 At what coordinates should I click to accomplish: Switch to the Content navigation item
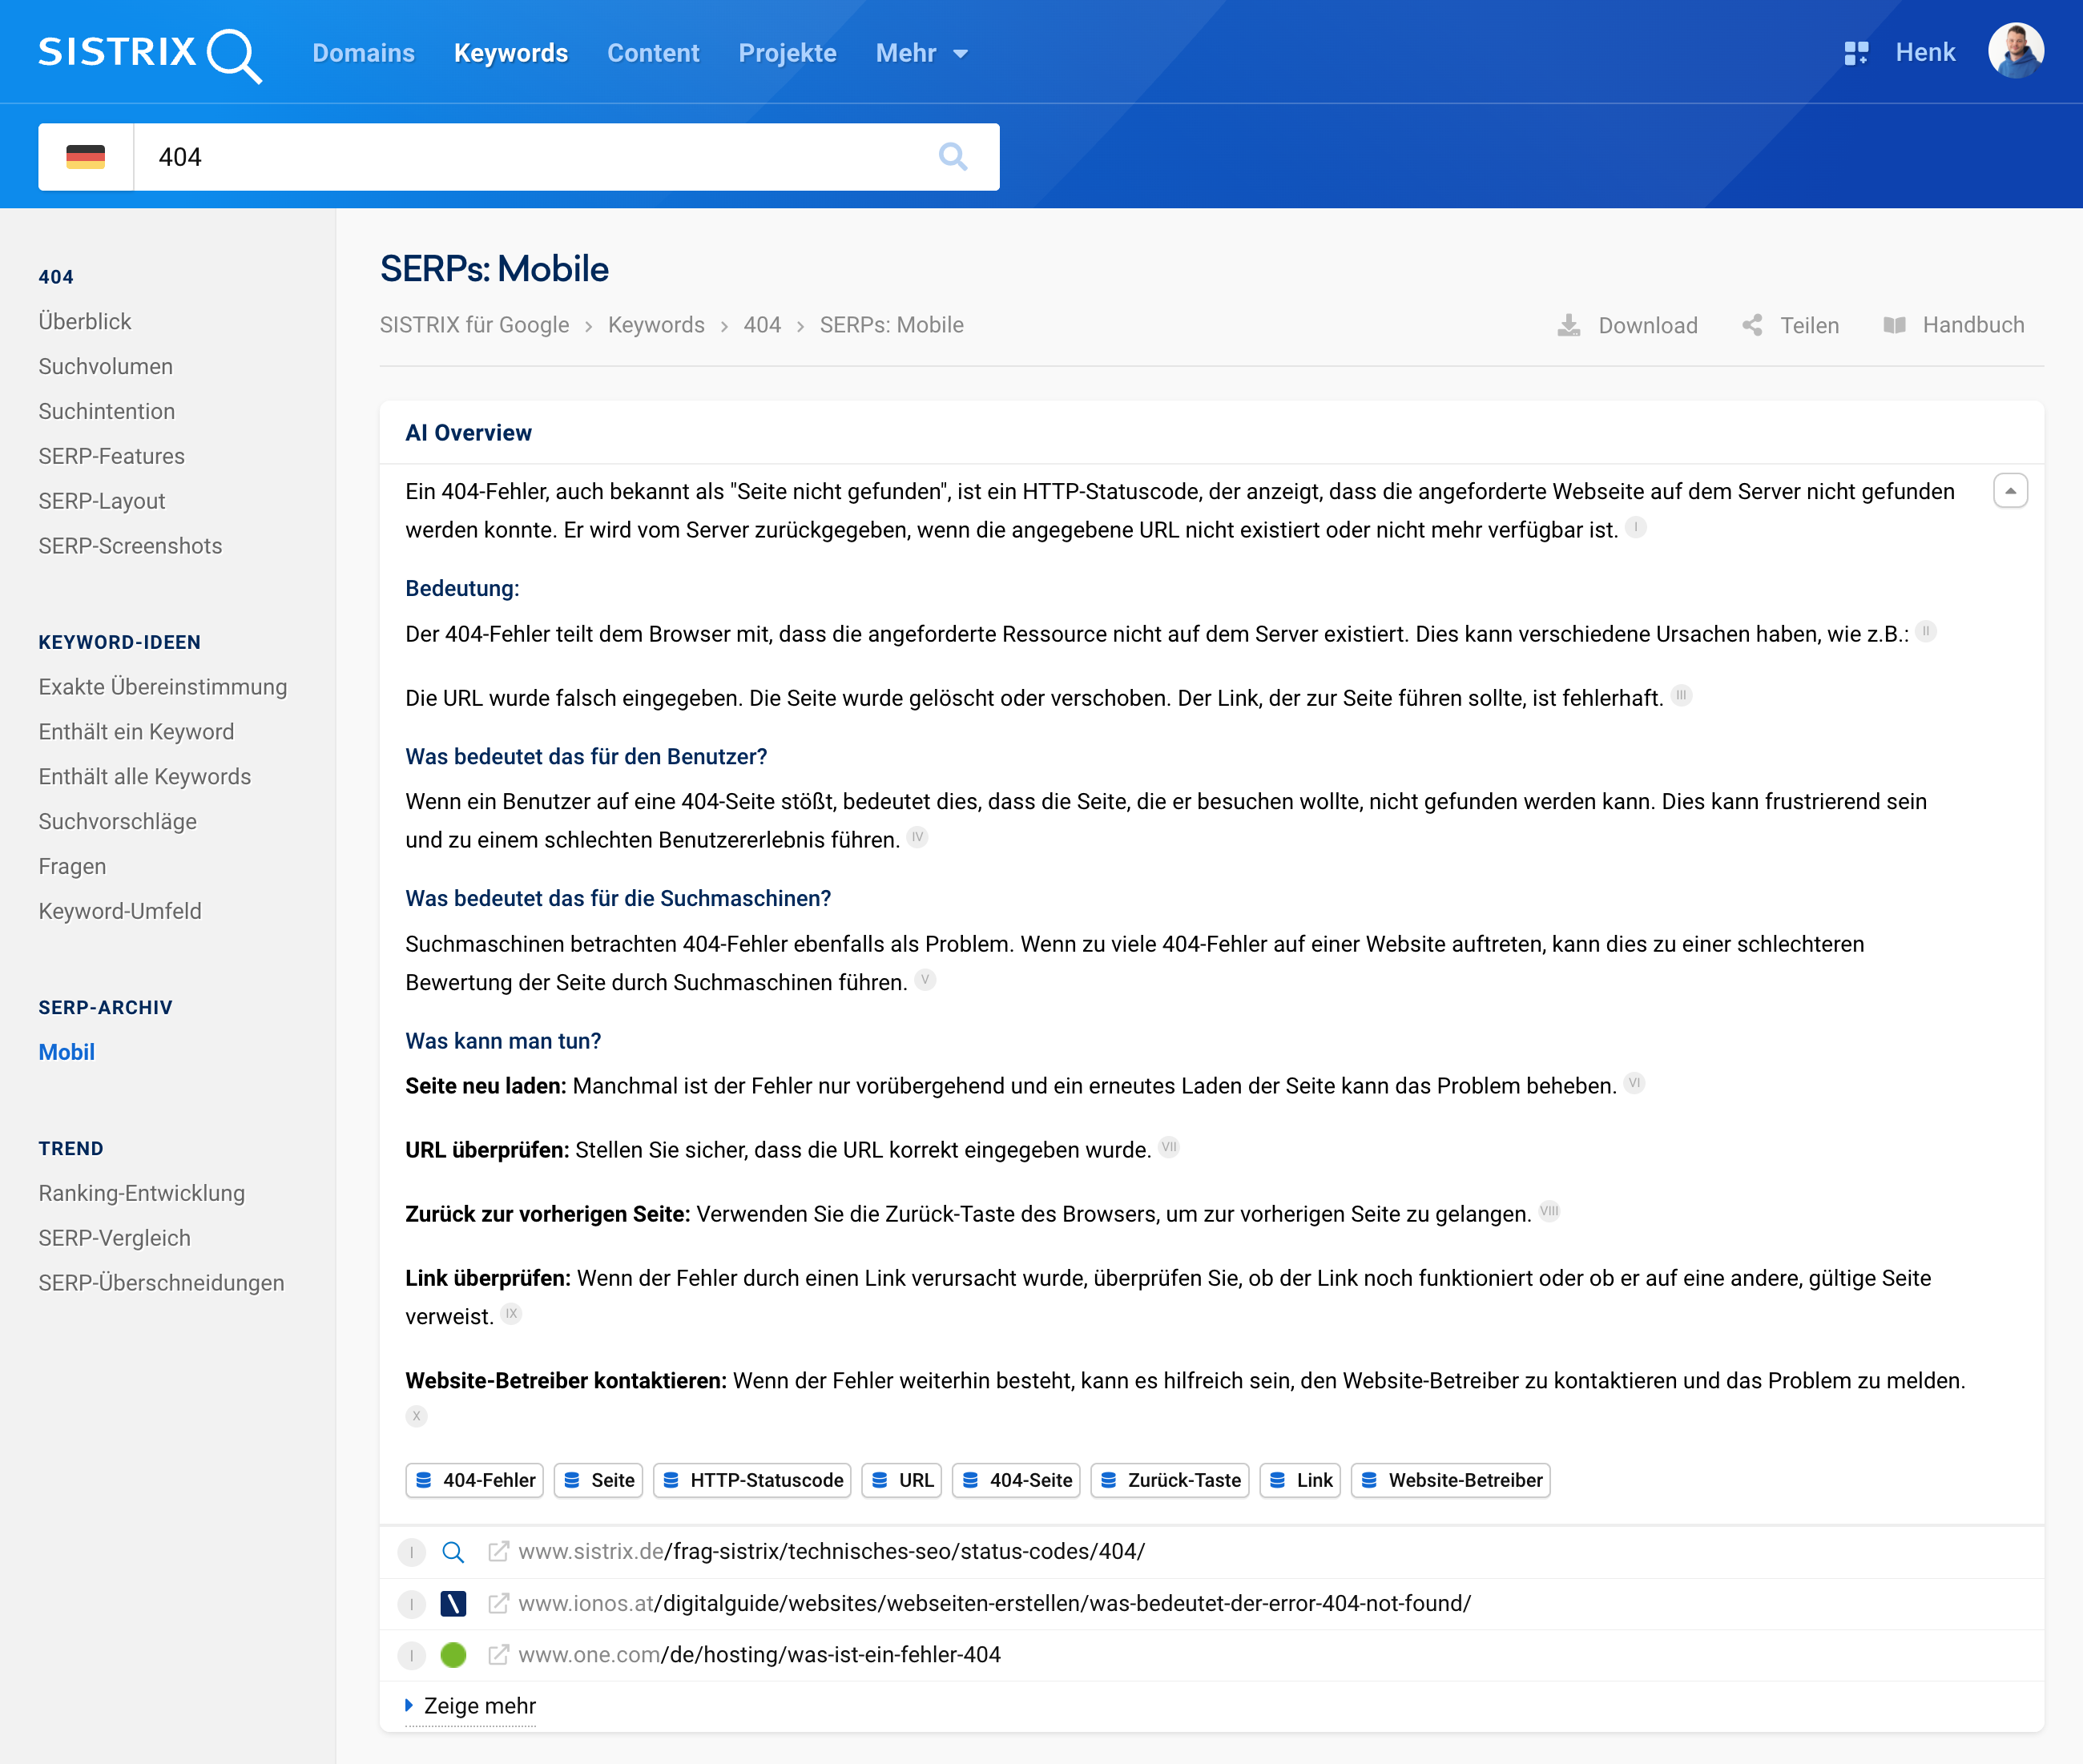point(653,53)
